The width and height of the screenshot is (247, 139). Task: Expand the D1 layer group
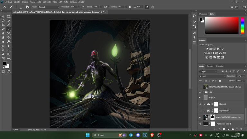(204, 92)
